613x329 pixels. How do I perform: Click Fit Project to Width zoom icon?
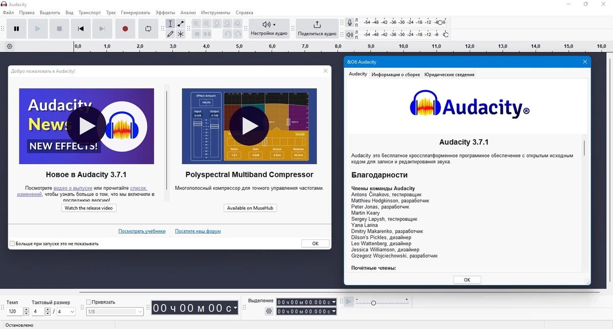[x=227, y=24]
